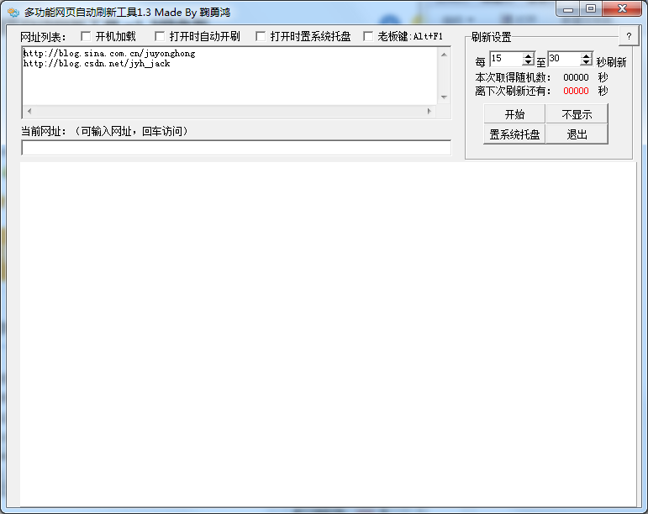Click the minimum seconds field showing 15
This screenshot has height=514, width=648.
tap(506, 59)
